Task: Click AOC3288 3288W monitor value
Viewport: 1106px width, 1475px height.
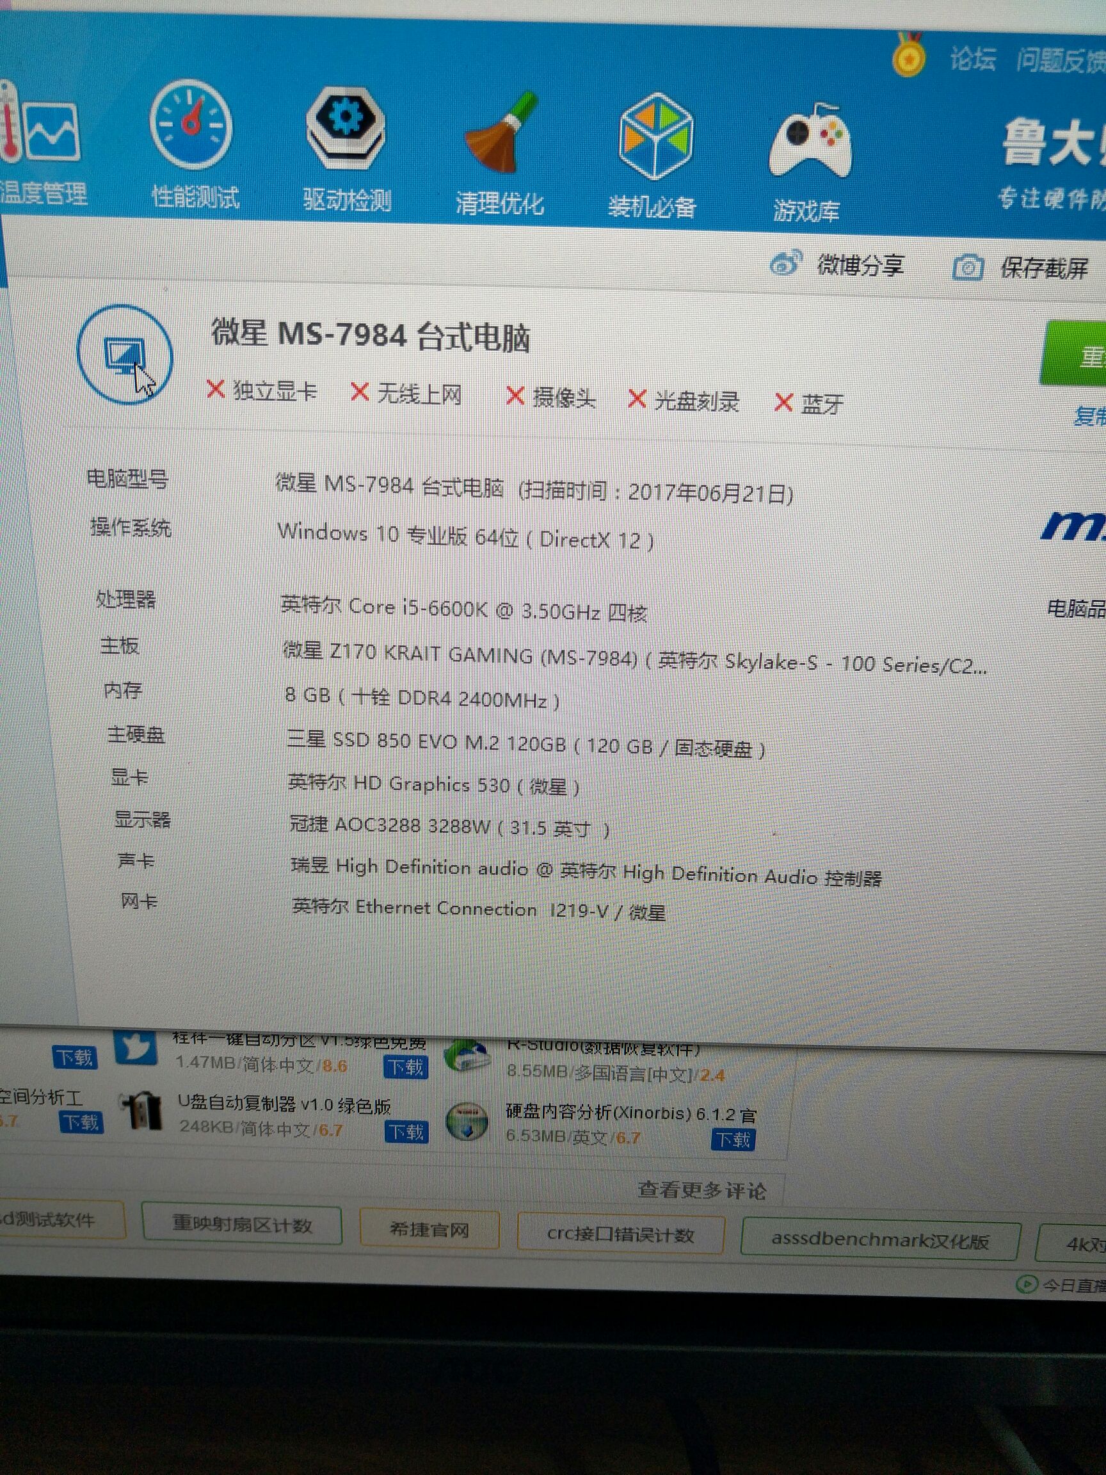Action: (449, 827)
